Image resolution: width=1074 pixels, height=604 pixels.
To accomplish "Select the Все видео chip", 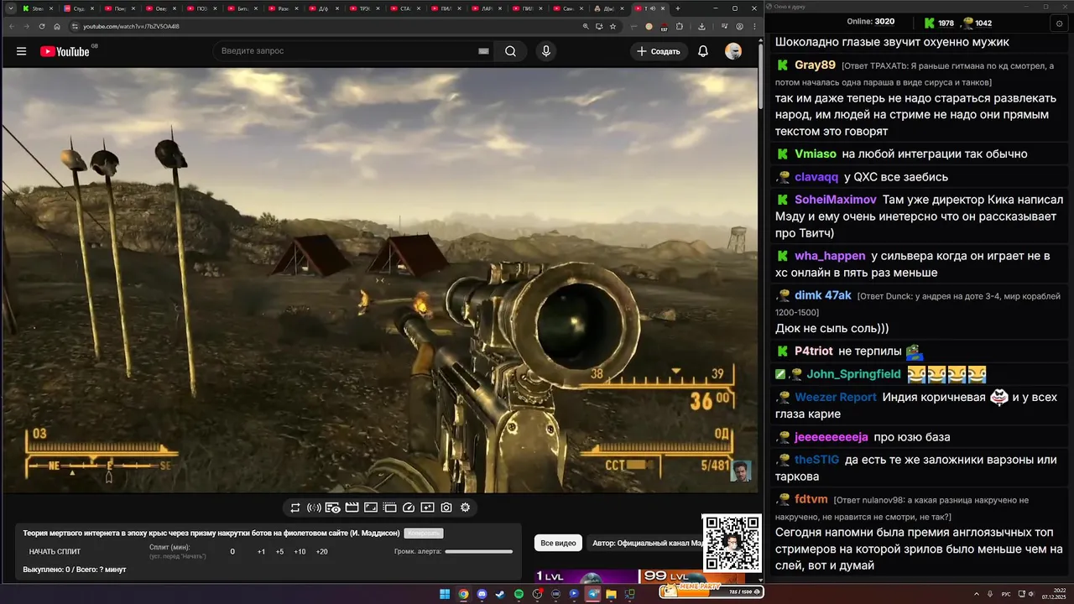I will click(x=558, y=544).
